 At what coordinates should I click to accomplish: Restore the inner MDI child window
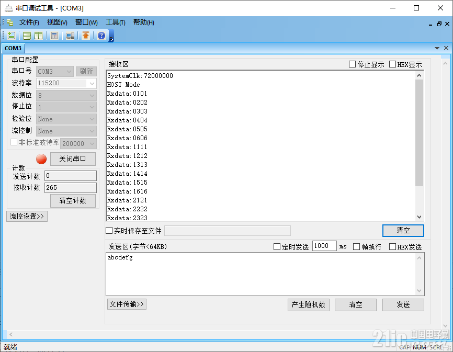coord(439,24)
